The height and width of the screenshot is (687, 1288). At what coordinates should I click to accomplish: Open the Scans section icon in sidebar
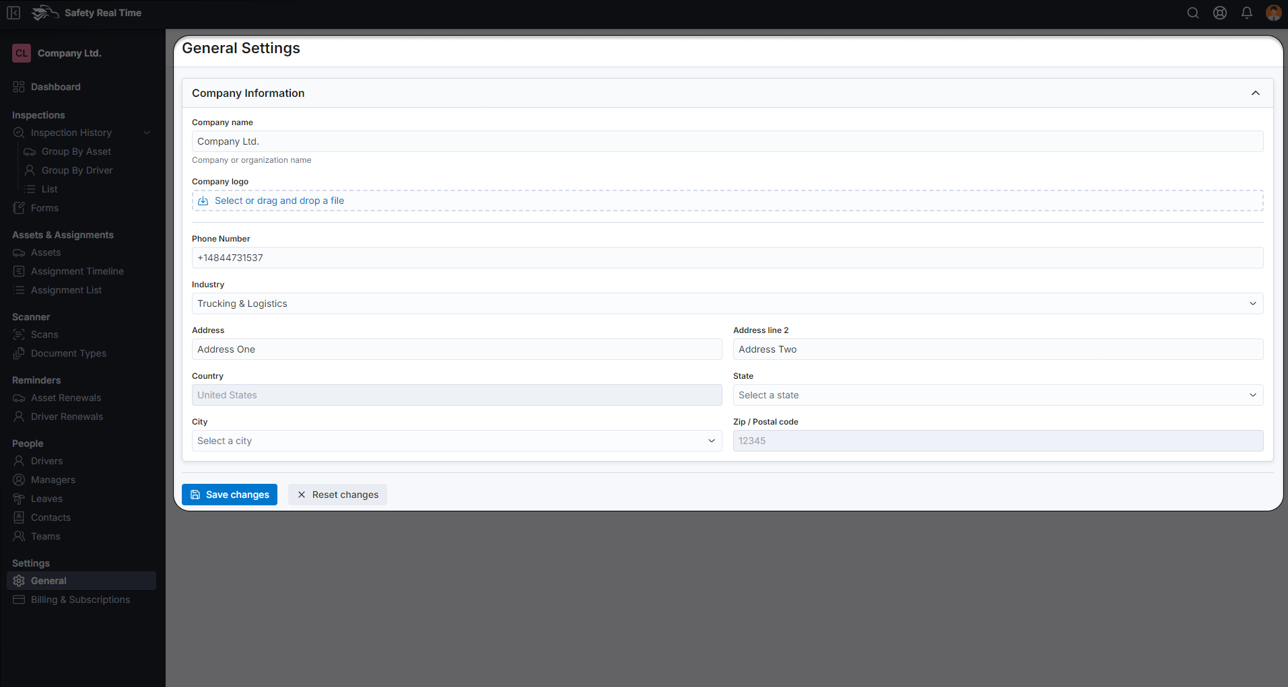click(x=19, y=334)
